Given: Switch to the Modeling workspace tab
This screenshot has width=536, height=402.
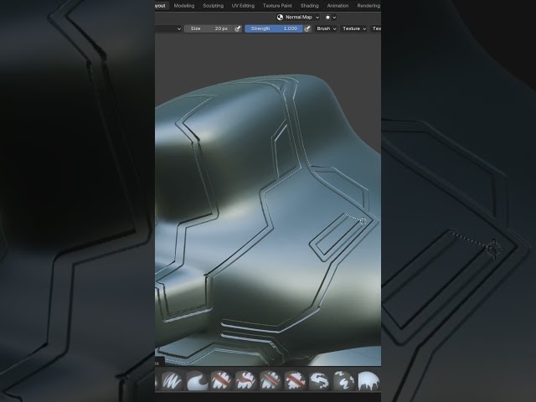Looking at the screenshot, I should coord(184,6).
